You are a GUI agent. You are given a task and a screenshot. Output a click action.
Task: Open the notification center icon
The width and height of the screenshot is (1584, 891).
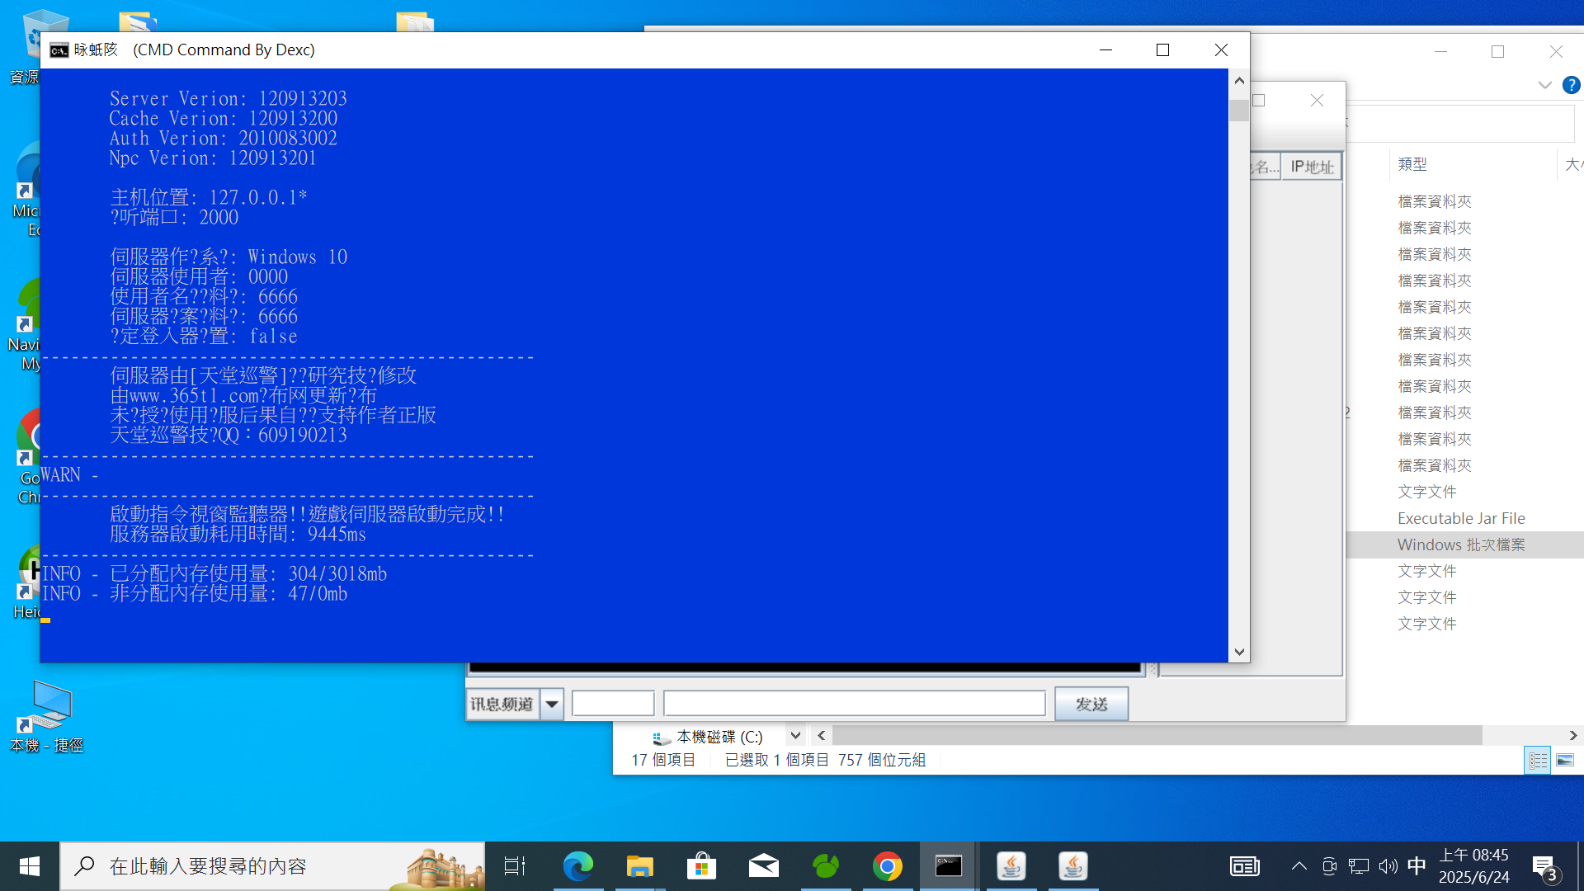pyautogui.click(x=1544, y=866)
